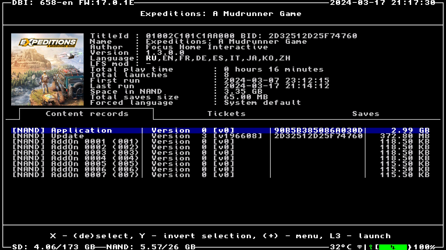Click the Wi-Fi signal icon in status bar
This screenshot has width=446, height=250.
coord(360,247)
